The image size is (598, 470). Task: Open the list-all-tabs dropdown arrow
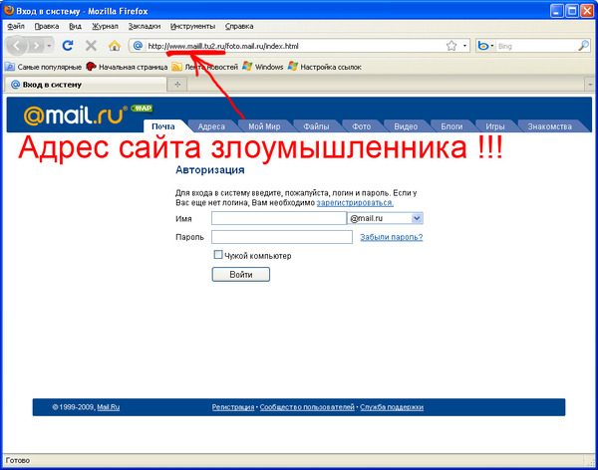[x=590, y=85]
